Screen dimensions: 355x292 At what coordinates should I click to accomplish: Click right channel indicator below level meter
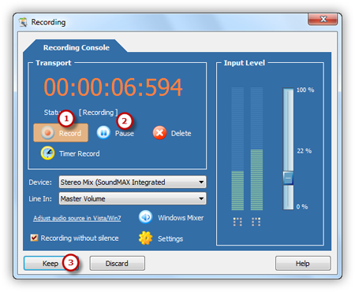tap(256, 222)
